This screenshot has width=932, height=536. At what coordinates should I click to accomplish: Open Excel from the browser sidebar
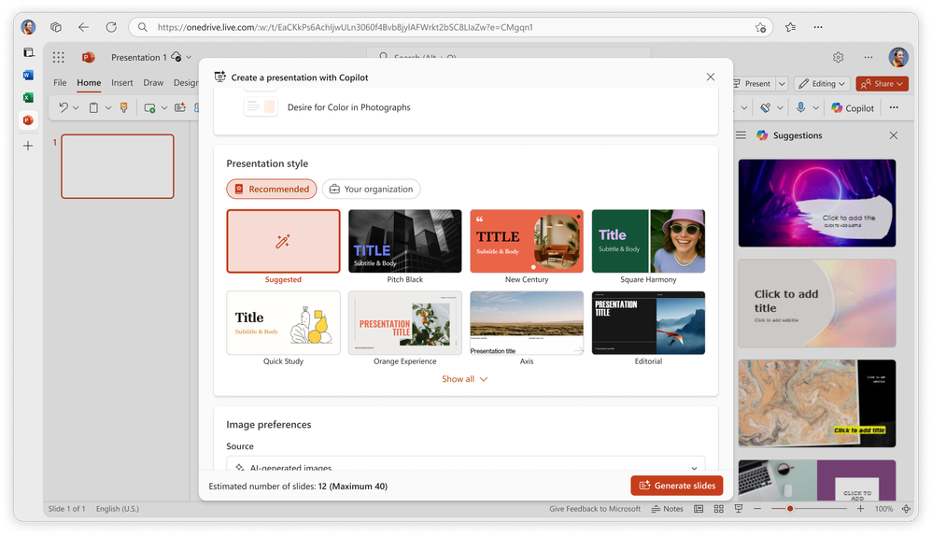tap(28, 97)
